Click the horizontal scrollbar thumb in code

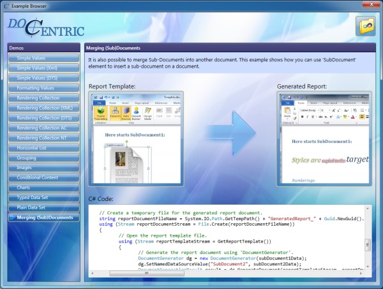pos(147,274)
